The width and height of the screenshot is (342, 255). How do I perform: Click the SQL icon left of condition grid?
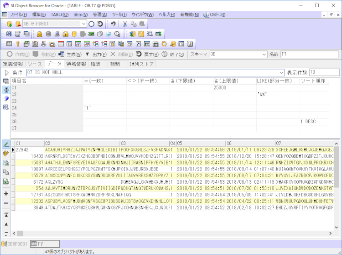[6, 107]
